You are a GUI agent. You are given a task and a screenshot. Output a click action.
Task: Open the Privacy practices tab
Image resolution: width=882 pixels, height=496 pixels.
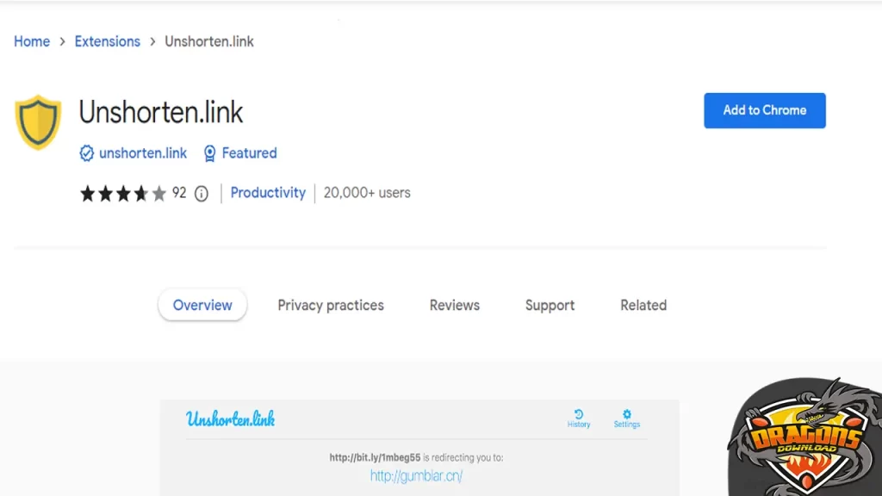331,305
